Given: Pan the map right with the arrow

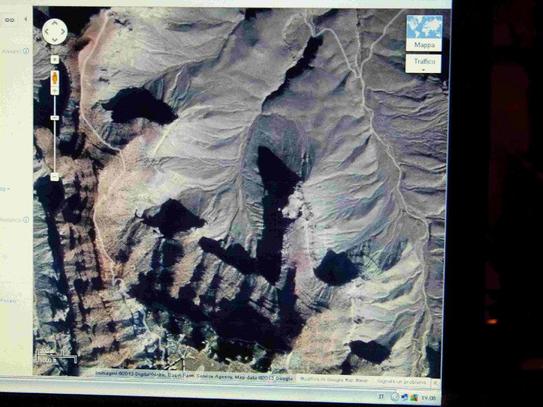Looking at the screenshot, I should coord(63,32).
